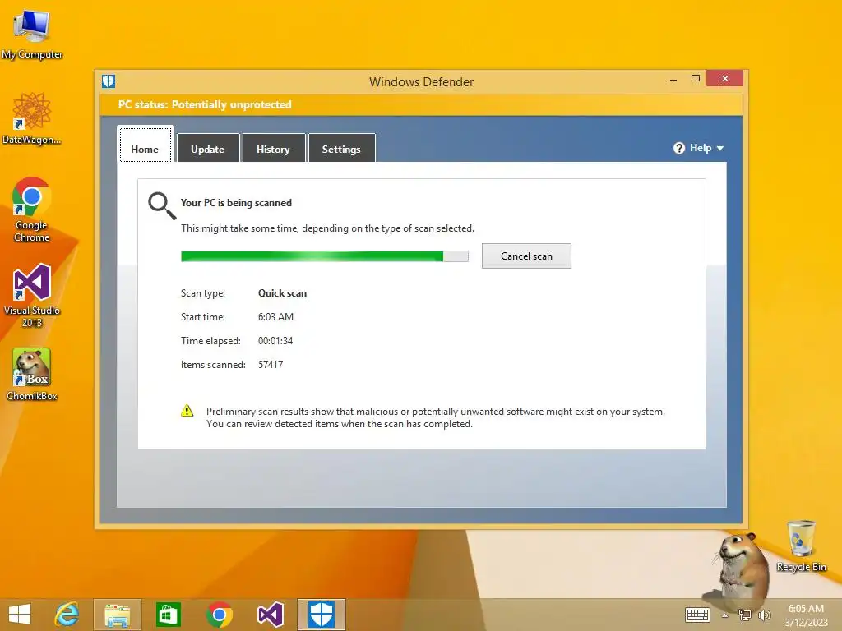
Task: Maximize the Windows Defender window
Action: [696, 78]
